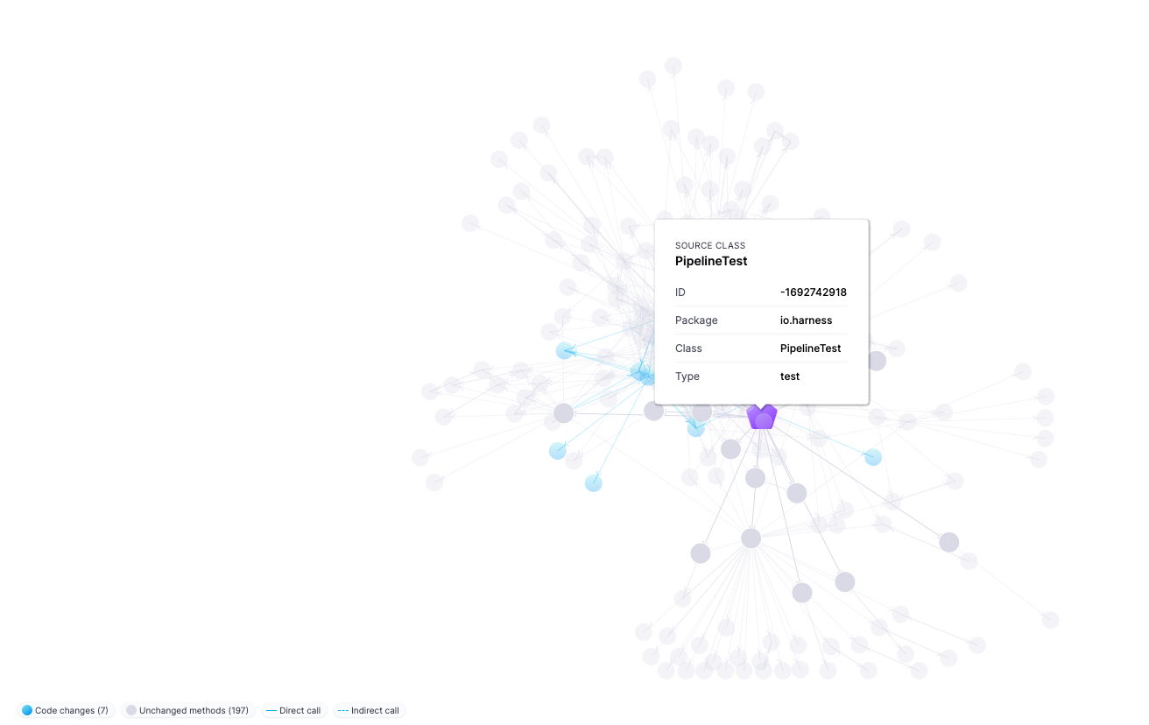Click the purple PipelineTest source class node
The width and height of the screenshot is (1149, 725).
point(762,417)
